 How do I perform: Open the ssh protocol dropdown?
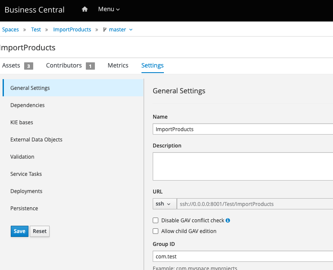(163, 204)
